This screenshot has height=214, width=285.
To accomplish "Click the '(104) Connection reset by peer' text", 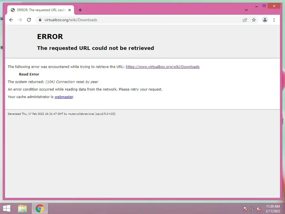I will click(x=72, y=82).
